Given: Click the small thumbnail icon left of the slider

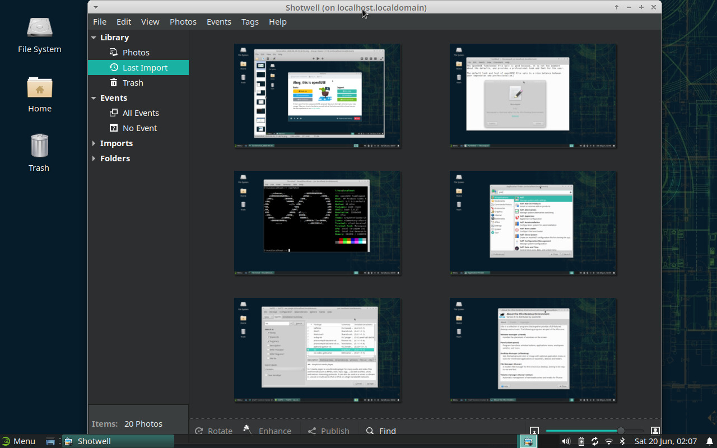Looking at the screenshot, I should click(533, 431).
